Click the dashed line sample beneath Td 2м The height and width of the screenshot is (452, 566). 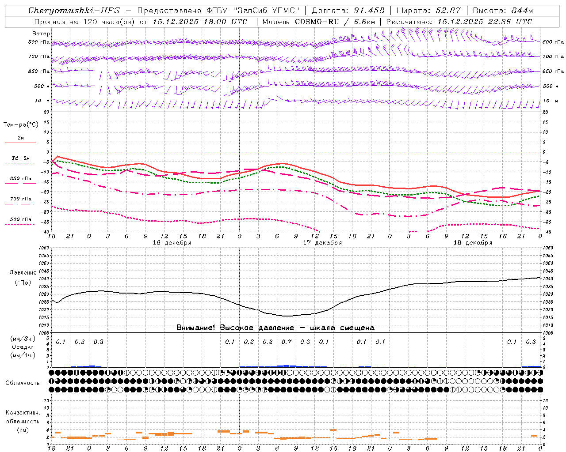[20, 163]
